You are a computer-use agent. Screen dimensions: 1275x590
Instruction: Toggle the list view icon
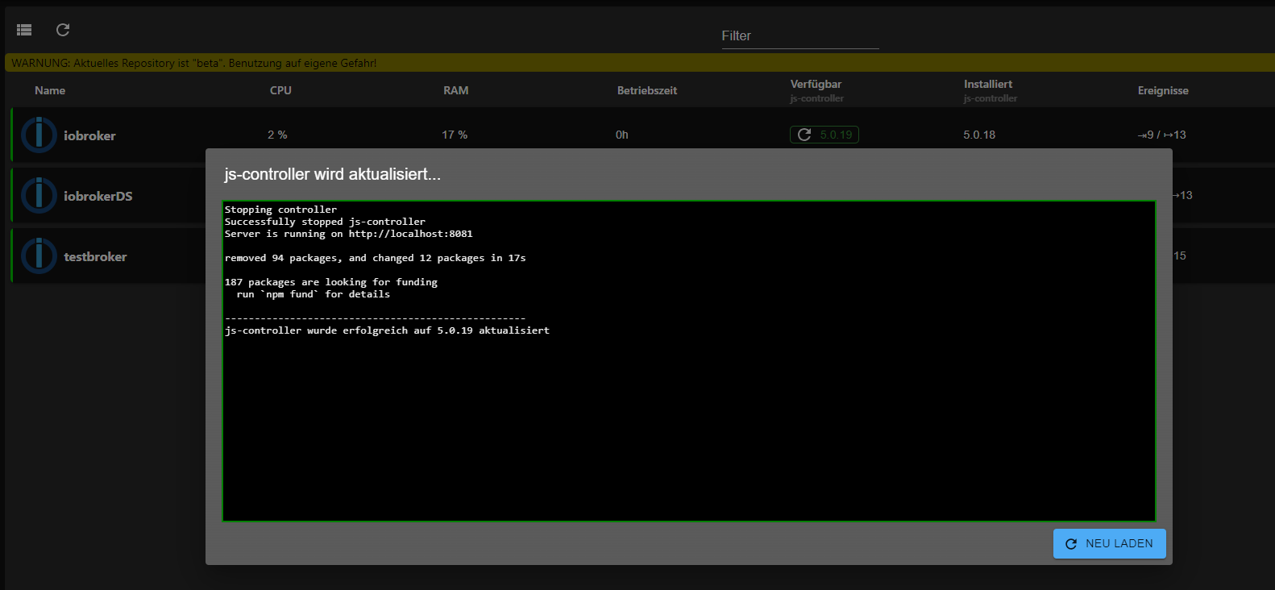tap(24, 30)
